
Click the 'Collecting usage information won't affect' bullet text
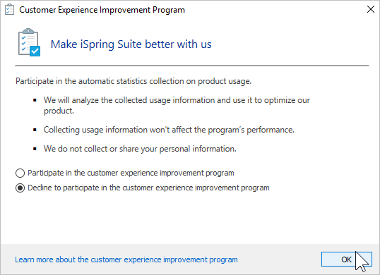click(169, 130)
